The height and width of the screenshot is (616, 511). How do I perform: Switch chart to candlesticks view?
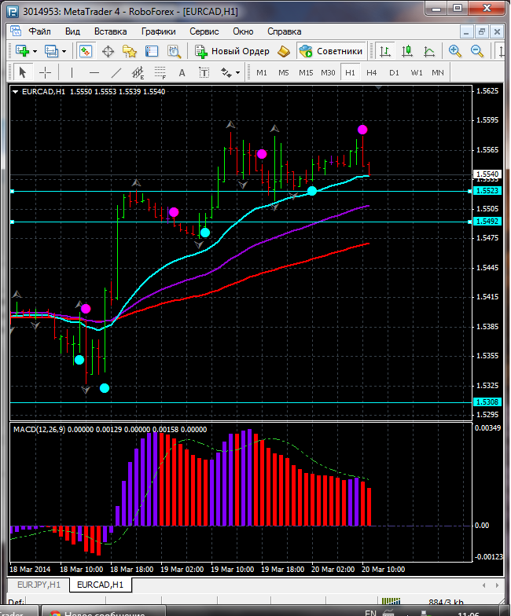[407, 51]
